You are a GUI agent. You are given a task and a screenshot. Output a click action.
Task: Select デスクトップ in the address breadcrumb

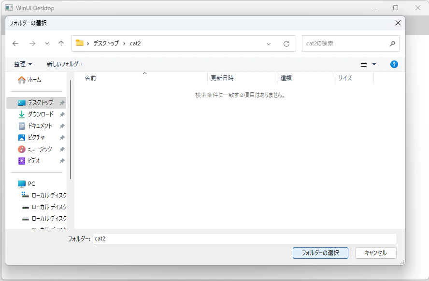click(106, 43)
